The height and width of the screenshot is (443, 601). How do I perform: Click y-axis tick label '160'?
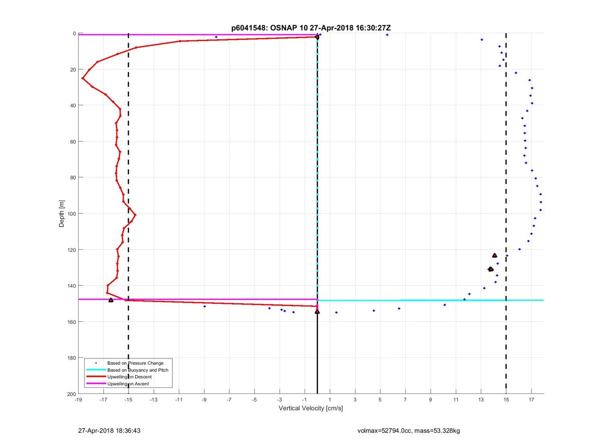[72, 322]
